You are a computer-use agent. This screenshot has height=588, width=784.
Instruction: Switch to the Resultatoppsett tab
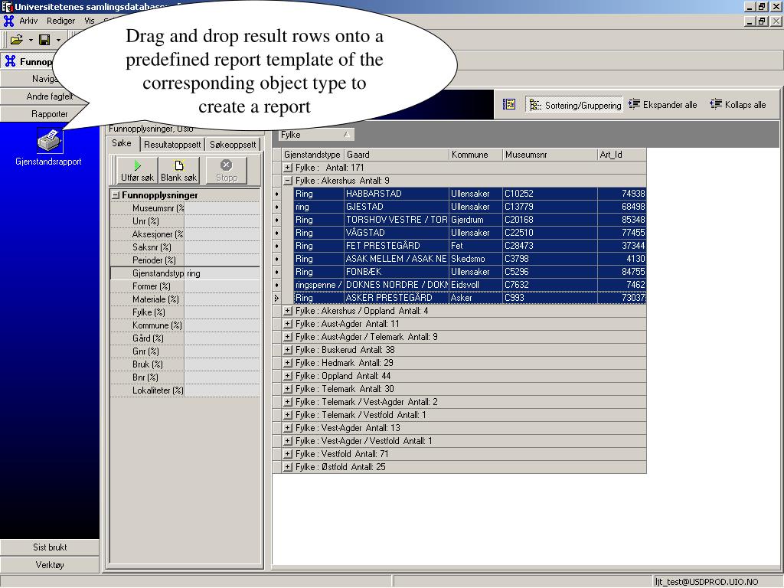point(172,145)
